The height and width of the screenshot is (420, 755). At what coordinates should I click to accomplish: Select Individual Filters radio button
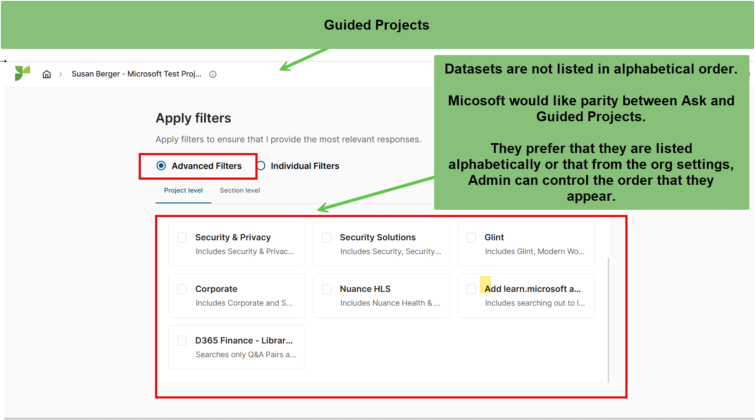261,166
